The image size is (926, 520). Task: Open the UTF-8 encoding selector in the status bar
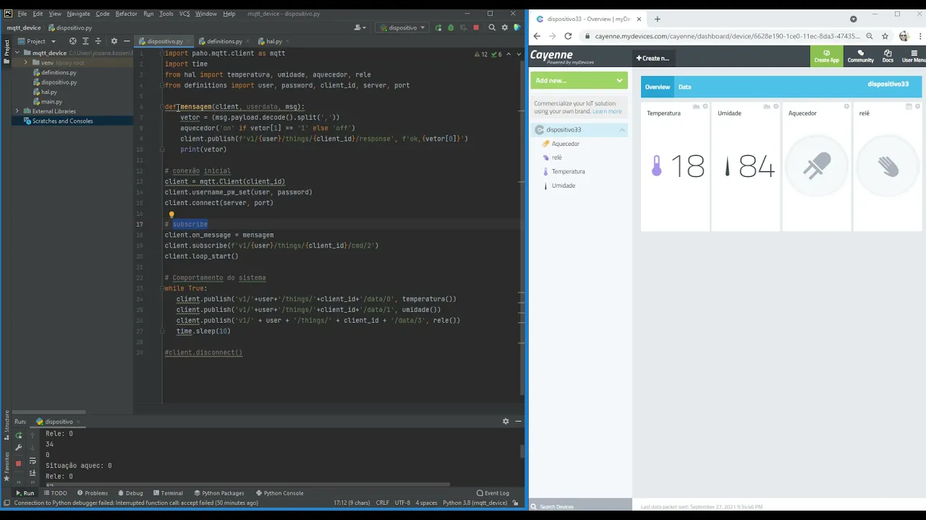pos(403,503)
